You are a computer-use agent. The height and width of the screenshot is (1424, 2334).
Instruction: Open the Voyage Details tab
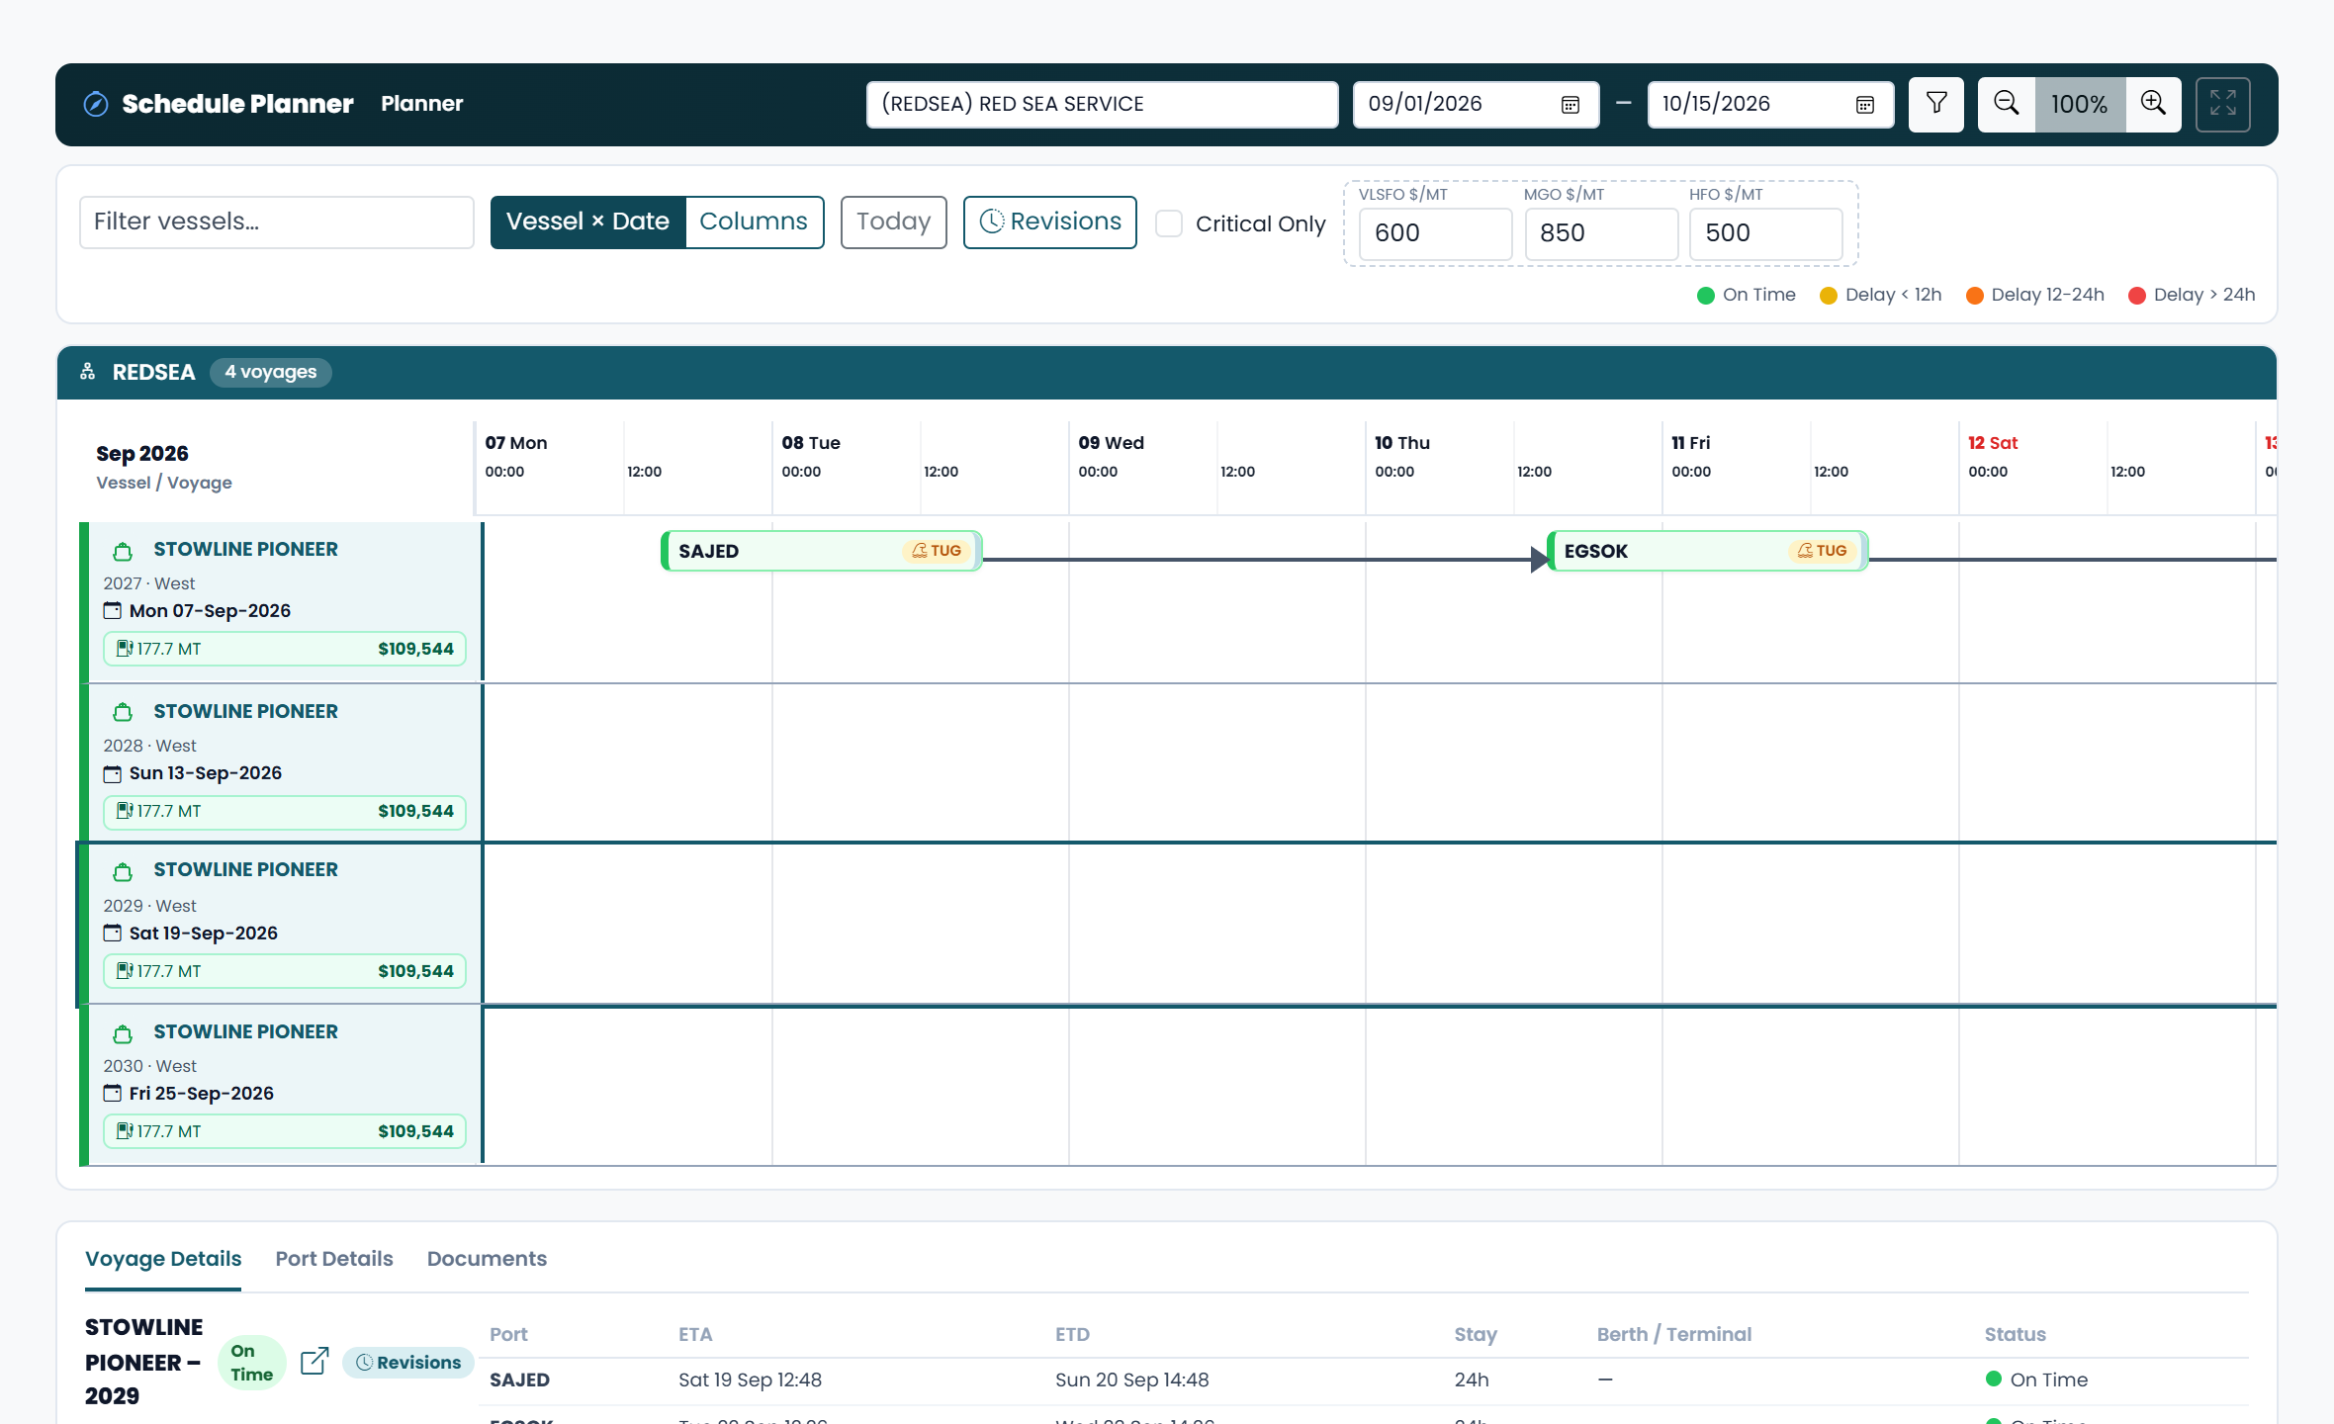[163, 1259]
